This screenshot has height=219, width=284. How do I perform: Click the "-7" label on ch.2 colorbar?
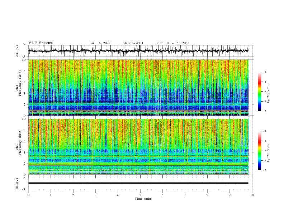coord(264,170)
